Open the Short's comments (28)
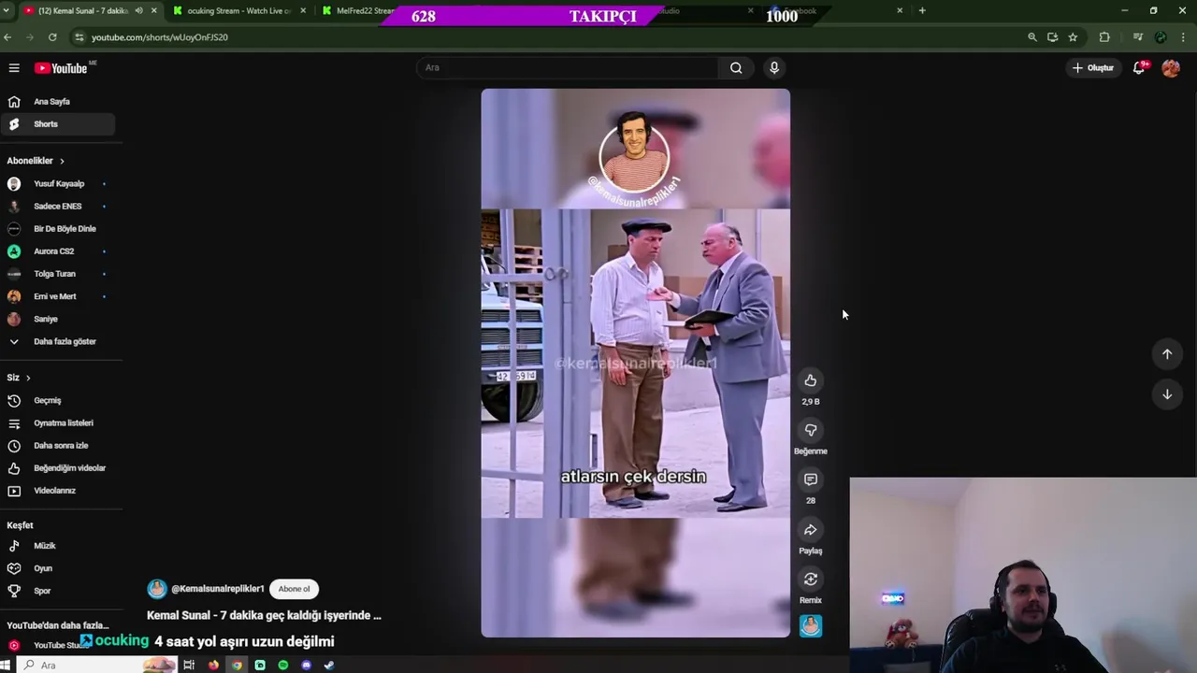This screenshot has height=673, width=1197. tap(811, 480)
